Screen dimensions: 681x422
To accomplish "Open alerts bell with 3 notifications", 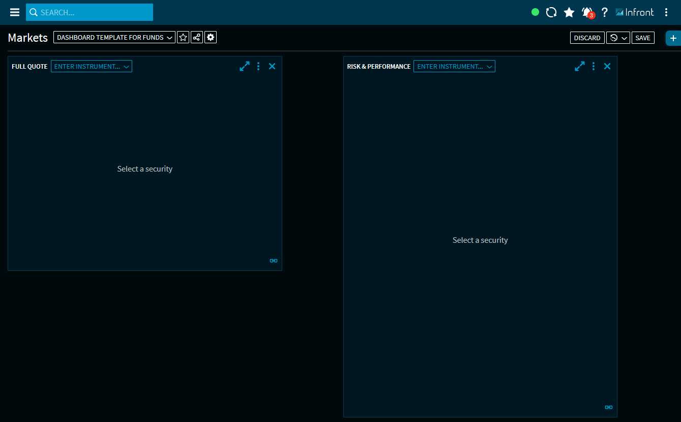I will click(587, 12).
